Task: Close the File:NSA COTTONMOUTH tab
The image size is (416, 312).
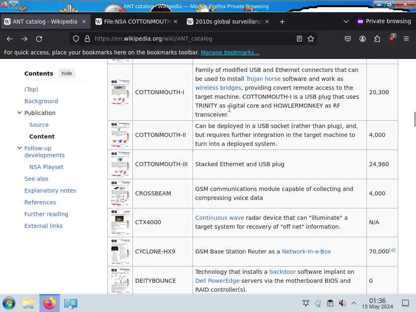Action: 175,22
